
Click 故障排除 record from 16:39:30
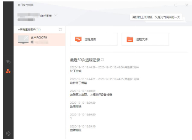point(76,107)
